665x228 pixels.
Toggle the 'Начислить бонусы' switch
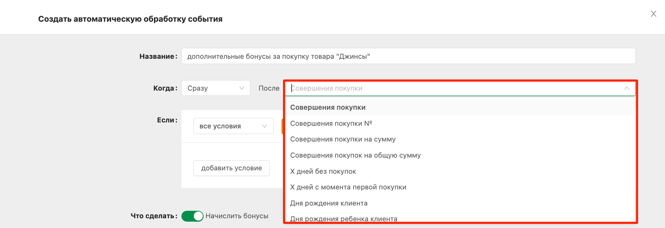192,216
